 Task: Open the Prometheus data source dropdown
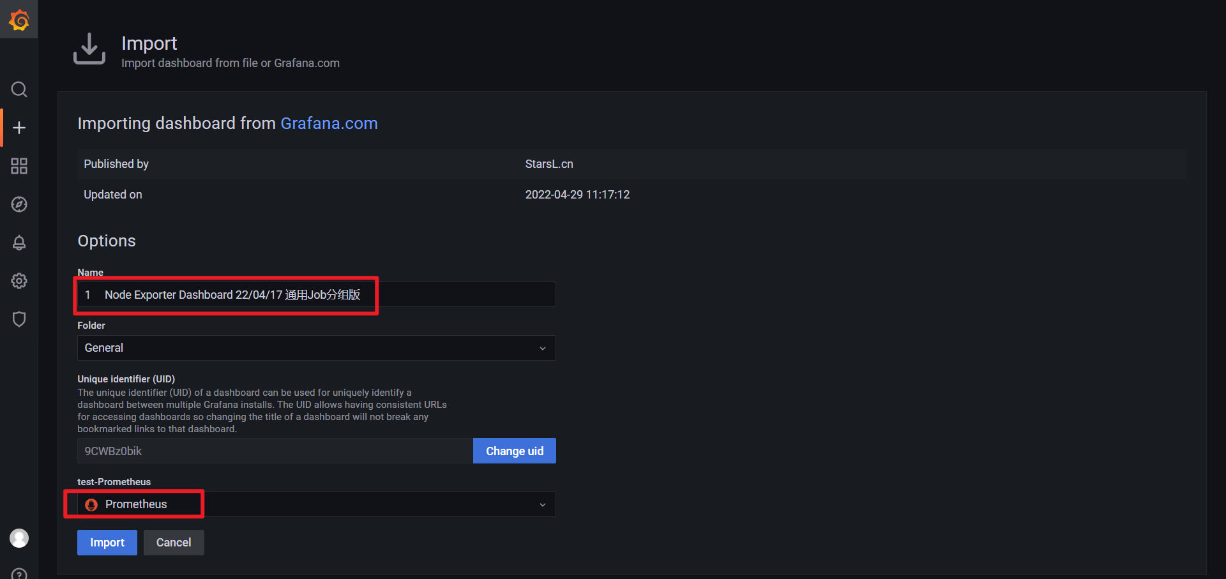tap(316, 504)
